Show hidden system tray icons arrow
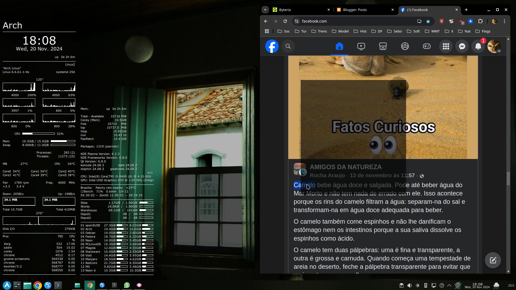Image resolution: width=516 pixels, height=290 pixels. [x=449, y=285]
